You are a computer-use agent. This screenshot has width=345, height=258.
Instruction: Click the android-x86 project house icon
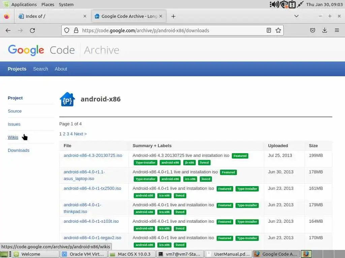point(67,99)
